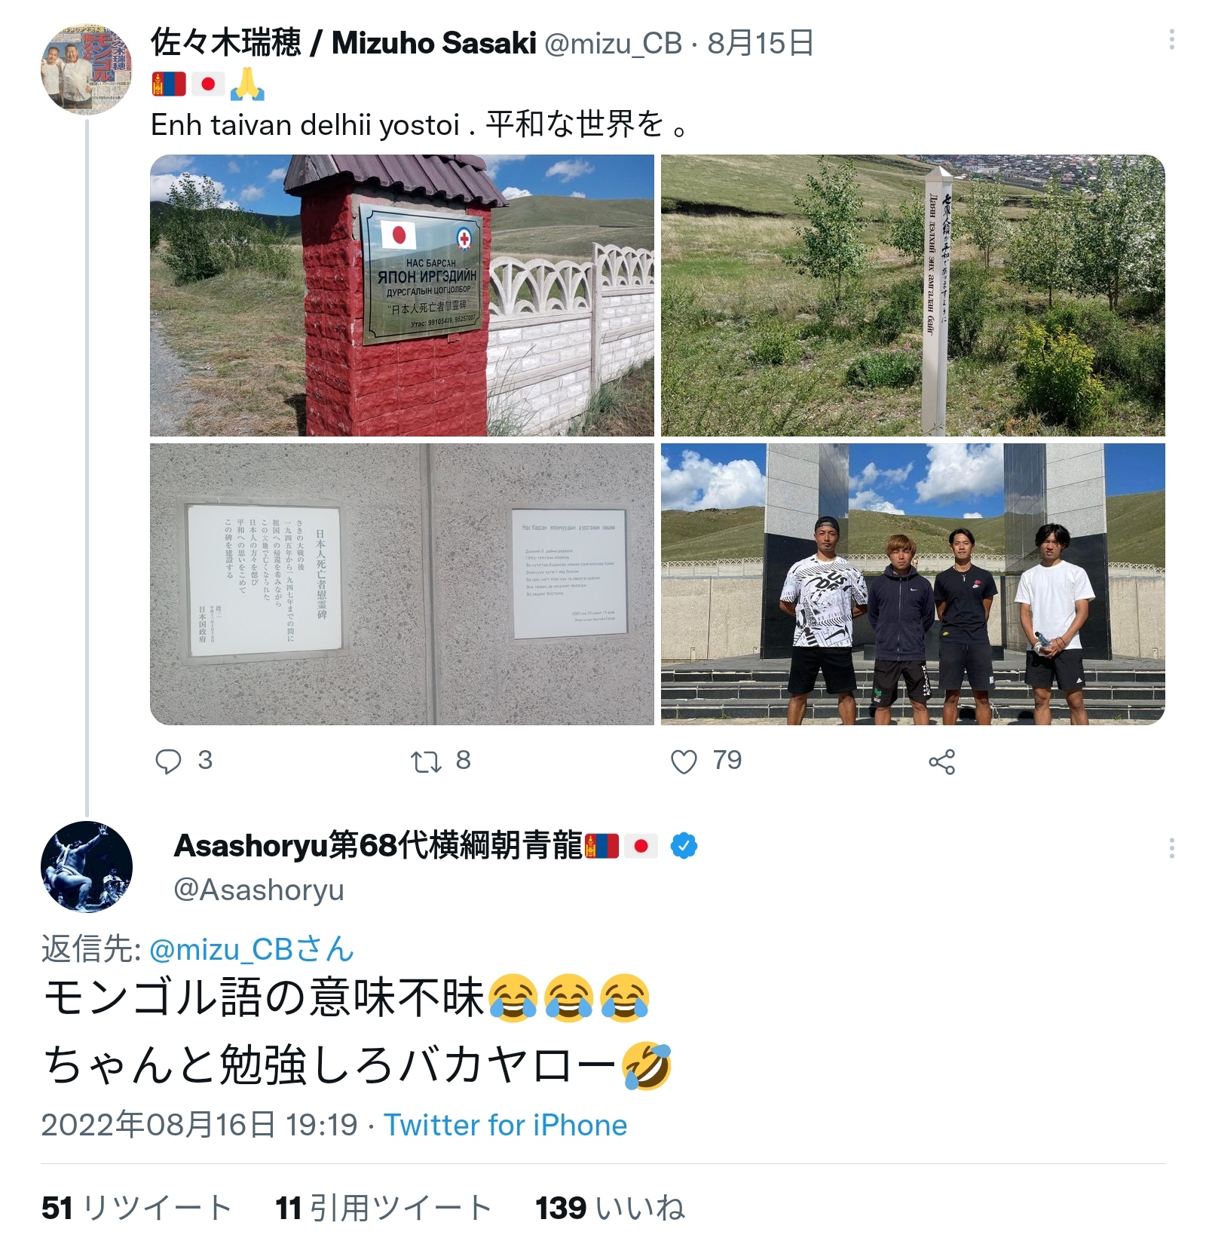The image size is (1206, 1250).
Task: Like the tweet with 79 likes
Action: click(x=684, y=762)
